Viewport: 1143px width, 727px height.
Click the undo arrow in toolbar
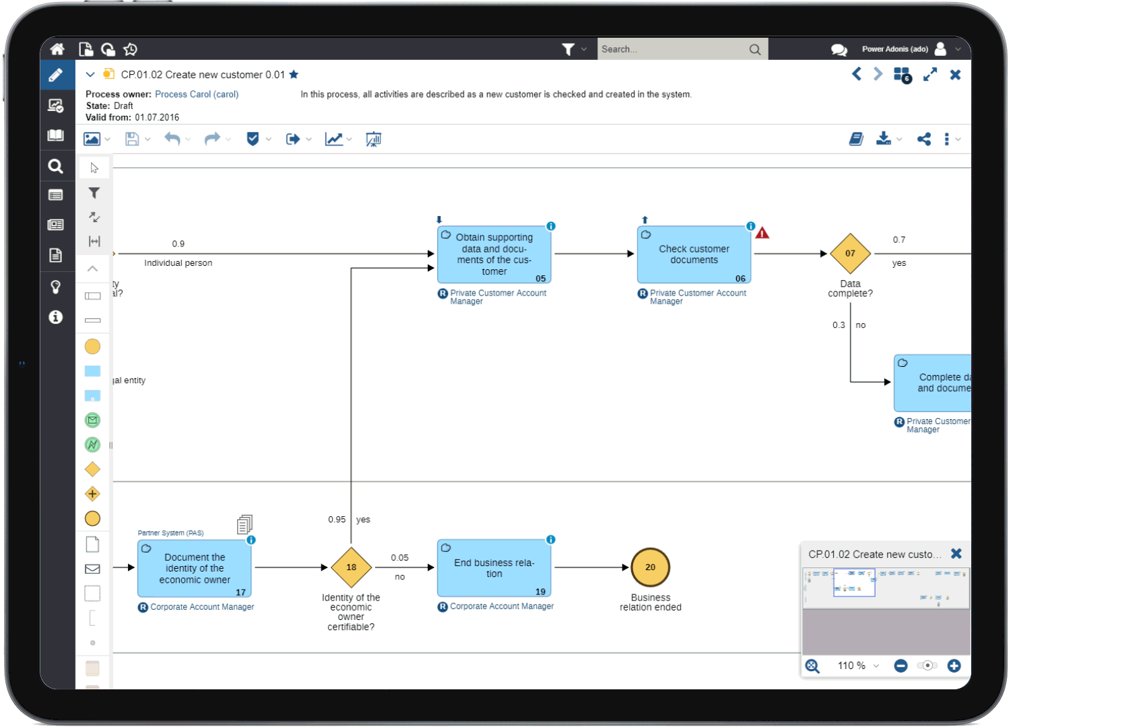172,139
